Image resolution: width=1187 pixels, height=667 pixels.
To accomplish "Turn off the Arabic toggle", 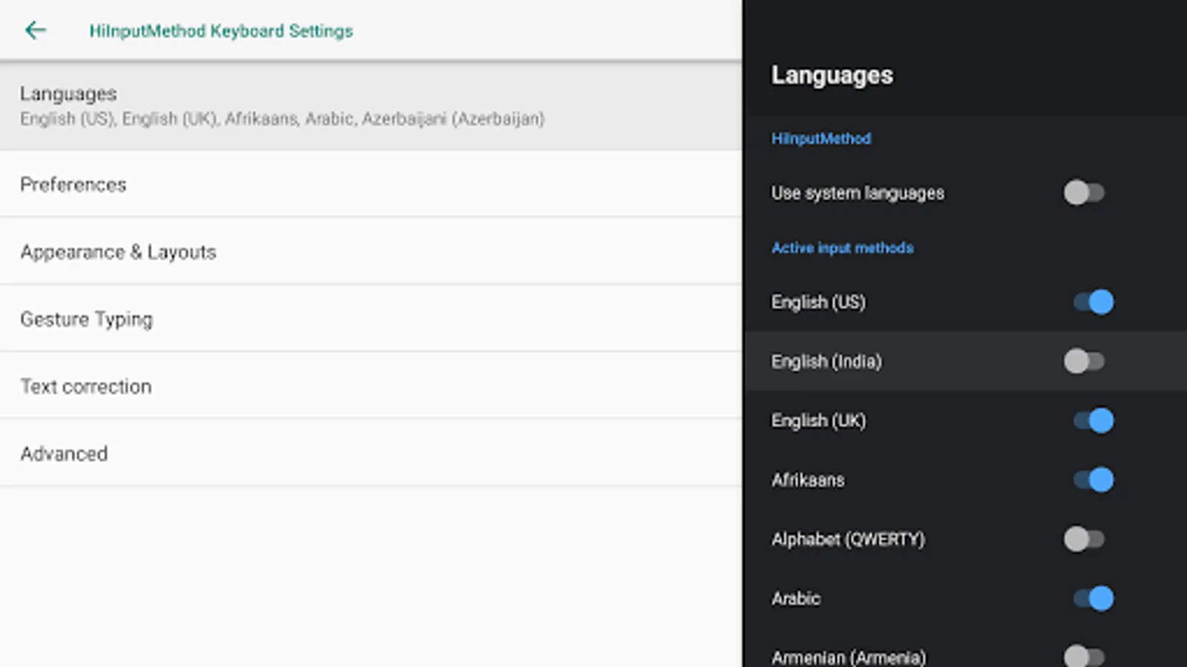I will coord(1093,598).
